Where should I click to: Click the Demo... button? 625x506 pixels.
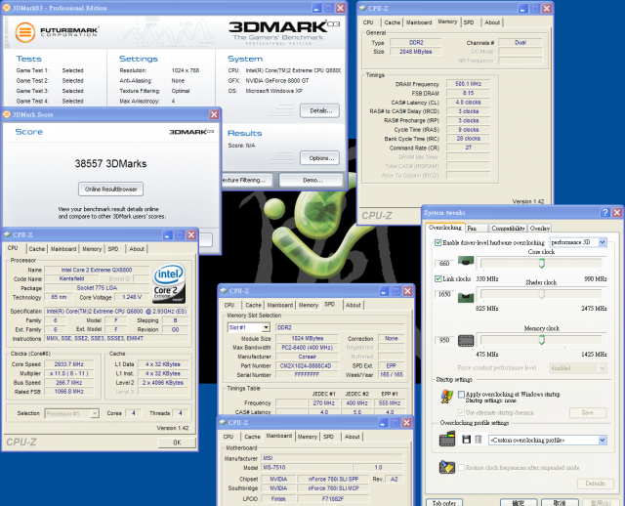[x=312, y=181]
